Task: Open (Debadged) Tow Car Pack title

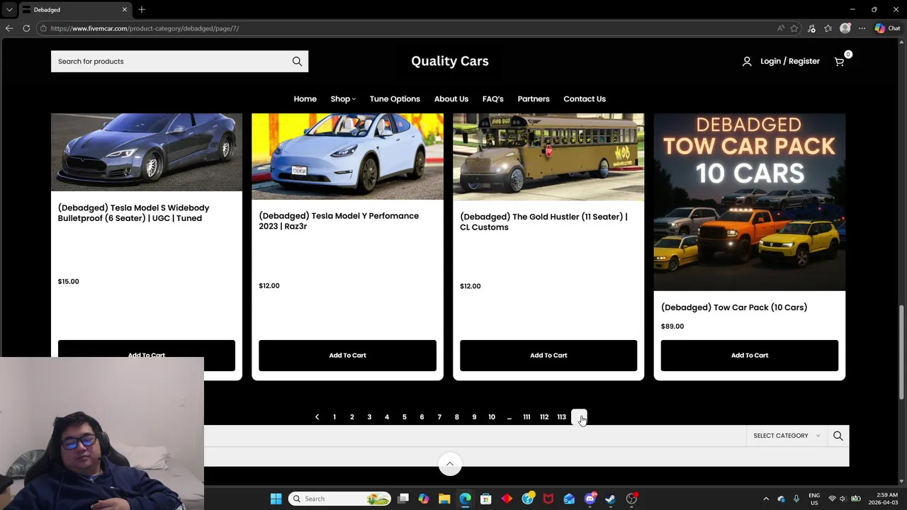Action: click(734, 307)
